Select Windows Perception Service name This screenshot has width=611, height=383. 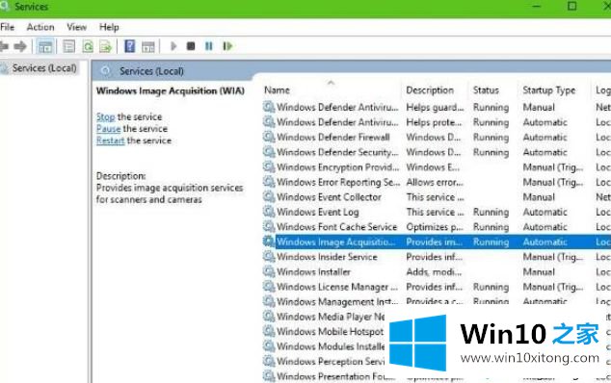(x=331, y=361)
